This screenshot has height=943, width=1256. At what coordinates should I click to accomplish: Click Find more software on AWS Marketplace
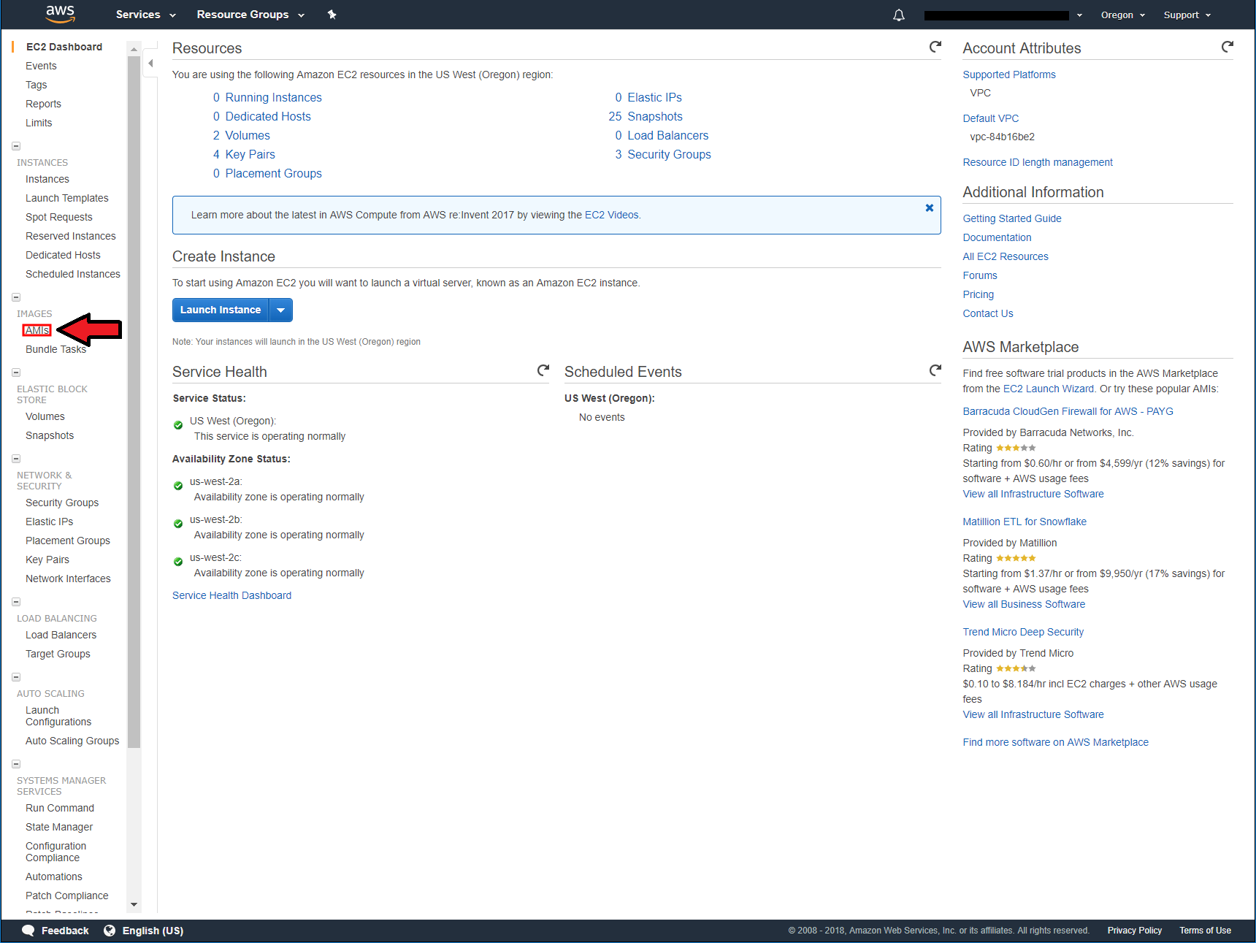coord(1056,742)
